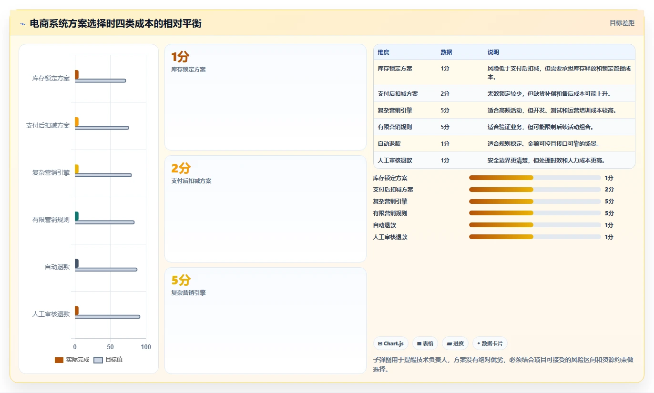Click the 50 tick on the chart x-axis
The width and height of the screenshot is (654, 393).
click(x=110, y=347)
